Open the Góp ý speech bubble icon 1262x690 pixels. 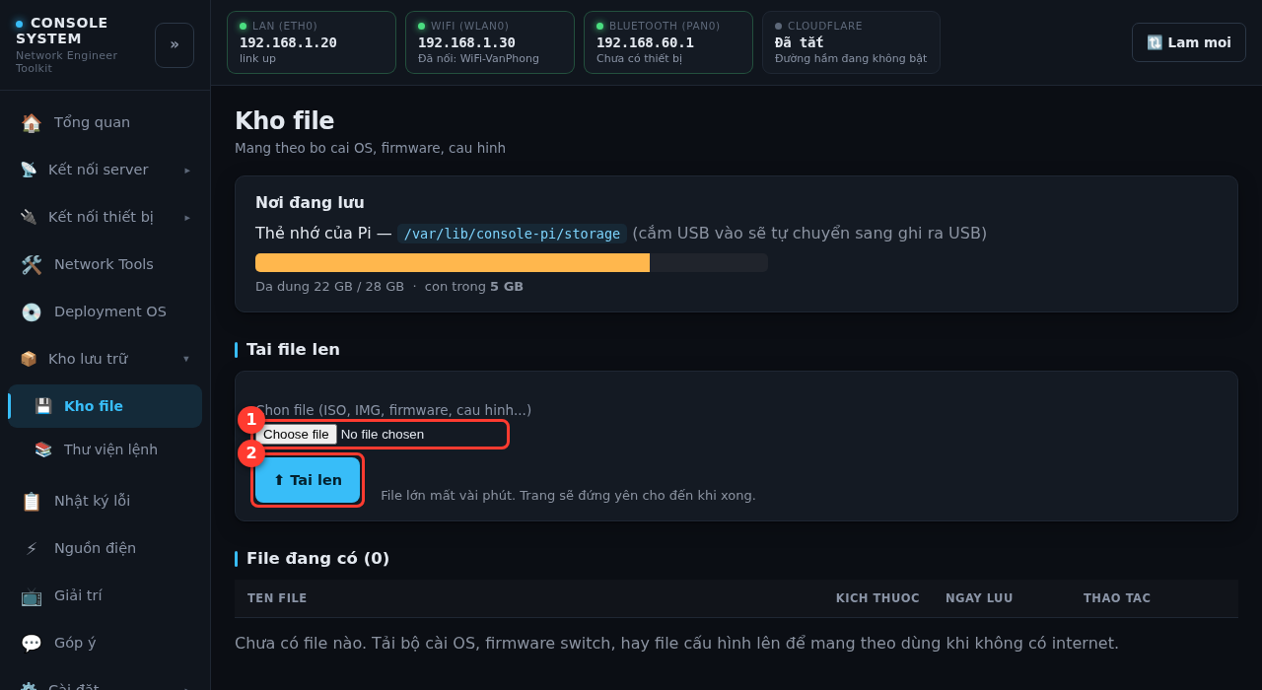32,643
